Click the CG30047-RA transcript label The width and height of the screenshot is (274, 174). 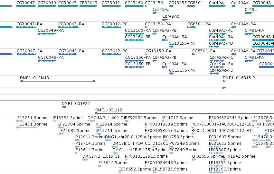[x=30, y=24]
